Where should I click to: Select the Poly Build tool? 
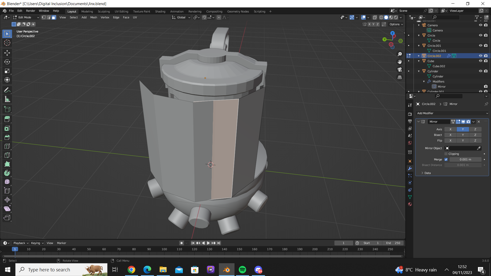pos(7,164)
